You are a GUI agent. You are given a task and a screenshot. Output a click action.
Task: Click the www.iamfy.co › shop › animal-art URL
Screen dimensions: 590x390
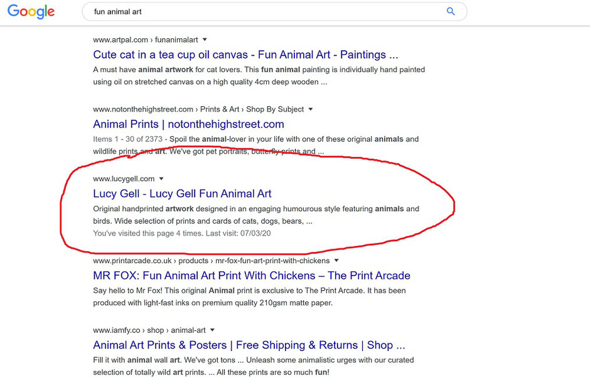[149, 330]
